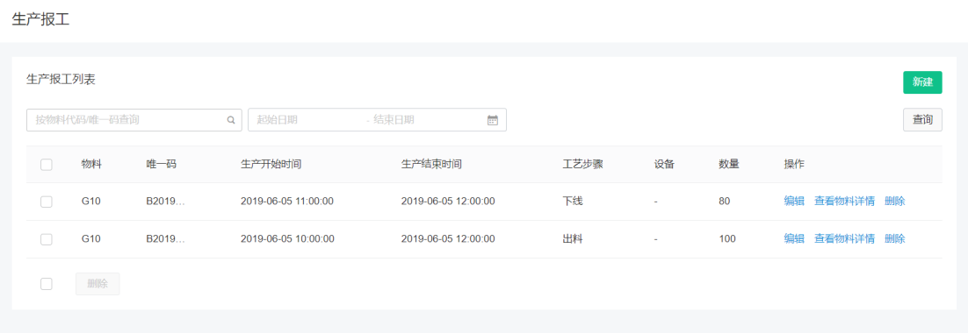The image size is (968, 333).
Task: Click 删除 link in the 出料 row
Action: pyautogui.click(x=894, y=239)
